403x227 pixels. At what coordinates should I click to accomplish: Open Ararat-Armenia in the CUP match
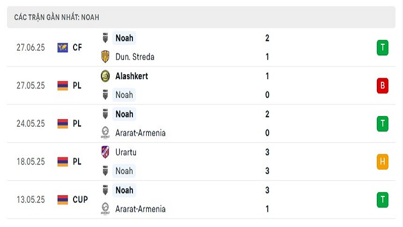(x=141, y=209)
